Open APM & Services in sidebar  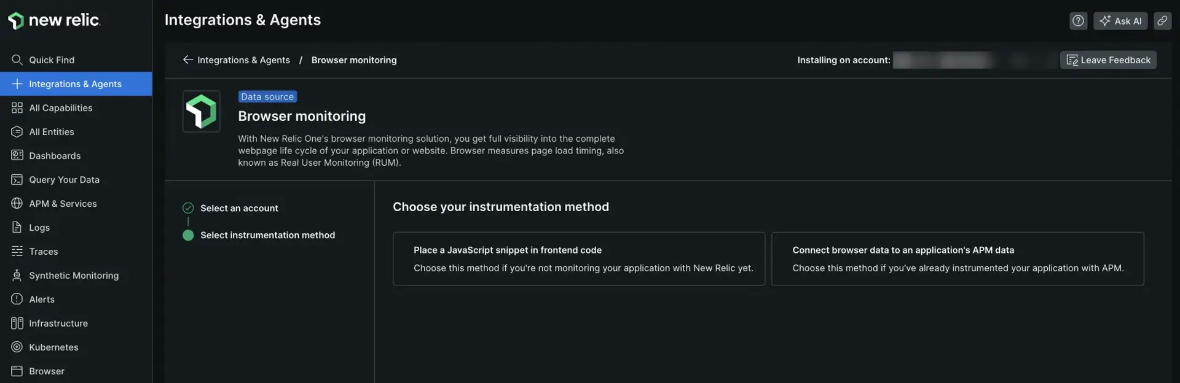tap(63, 203)
